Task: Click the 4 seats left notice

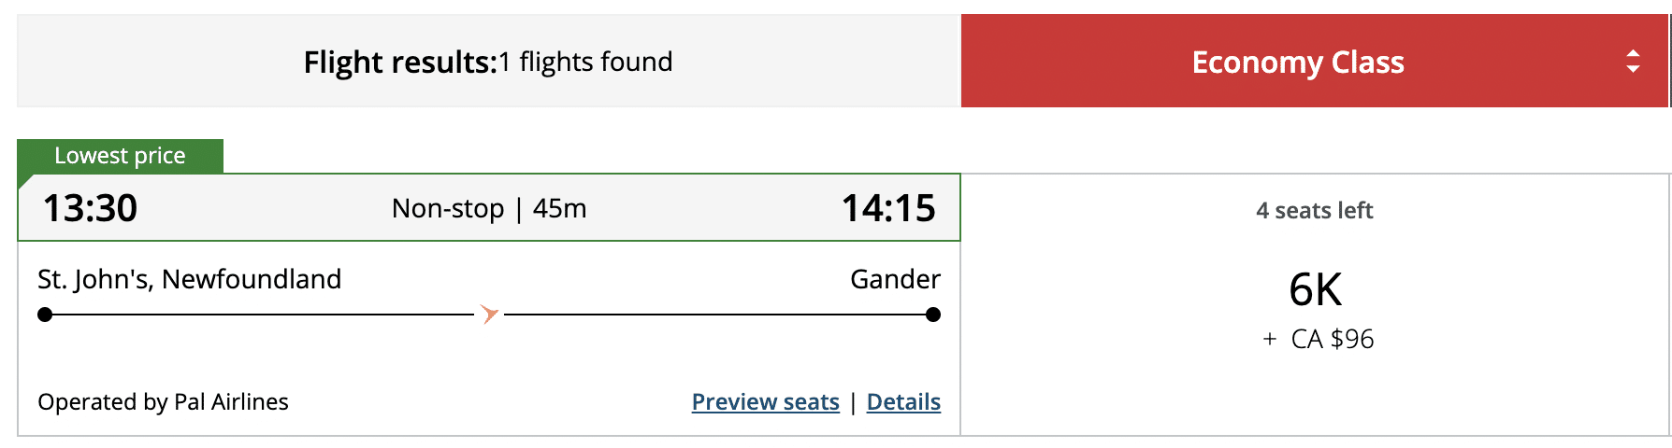Action: pyautogui.click(x=1314, y=211)
